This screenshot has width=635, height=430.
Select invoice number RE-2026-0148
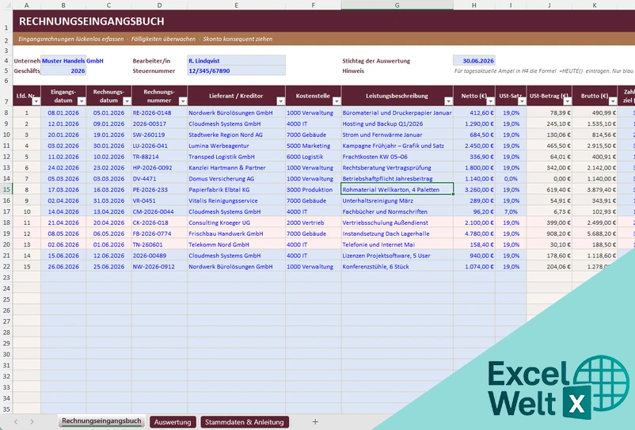[159, 113]
